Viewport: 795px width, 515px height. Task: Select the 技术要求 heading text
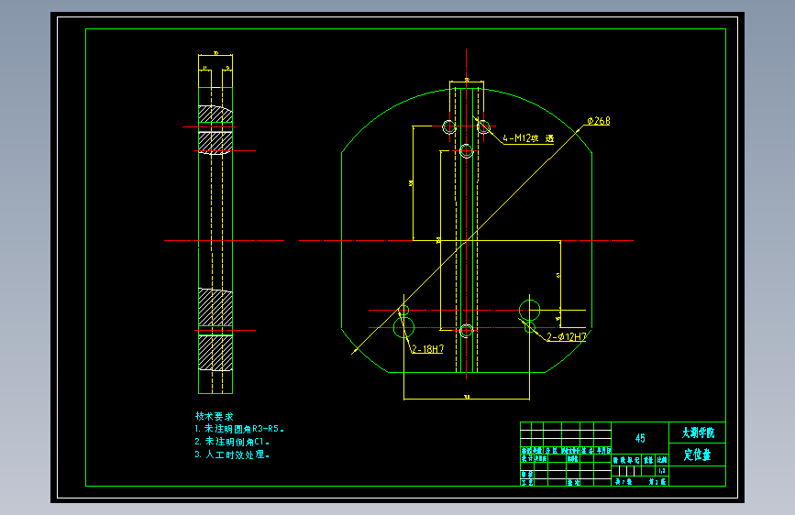(x=214, y=416)
